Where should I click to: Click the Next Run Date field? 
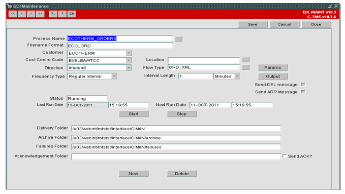click(x=210, y=105)
